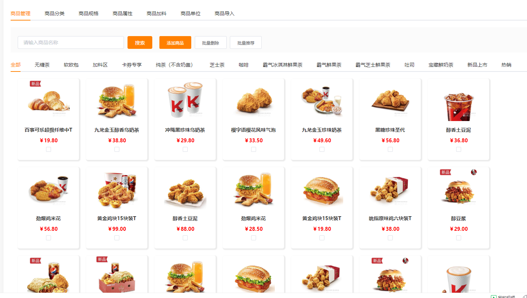
Task: Switch to the 商品分类 tab
Action: (x=55, y=13)
